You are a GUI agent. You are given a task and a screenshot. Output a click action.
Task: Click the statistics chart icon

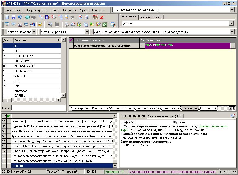point(98,24)
